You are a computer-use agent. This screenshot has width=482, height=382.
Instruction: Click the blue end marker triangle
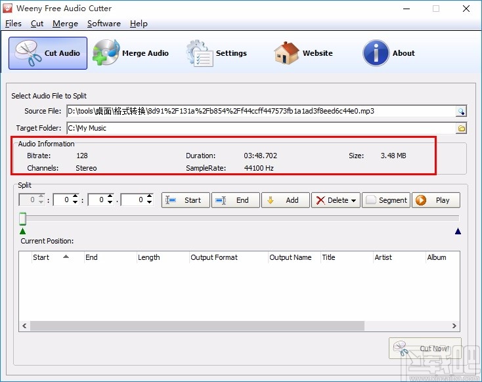coord(458,231)
